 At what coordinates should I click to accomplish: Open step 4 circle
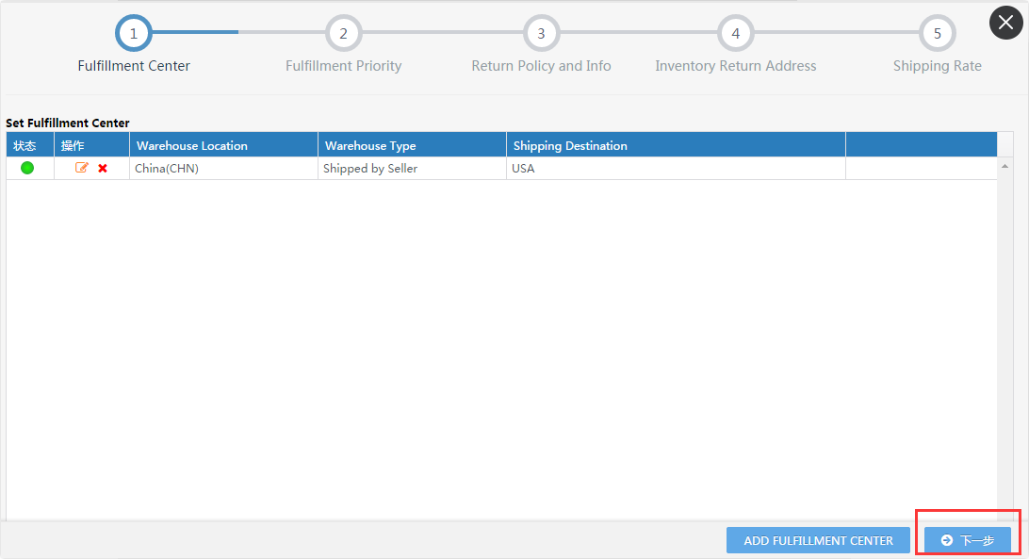click(736, 33)
